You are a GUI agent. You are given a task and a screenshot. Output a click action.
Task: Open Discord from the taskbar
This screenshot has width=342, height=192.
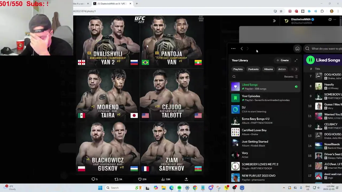211,188
